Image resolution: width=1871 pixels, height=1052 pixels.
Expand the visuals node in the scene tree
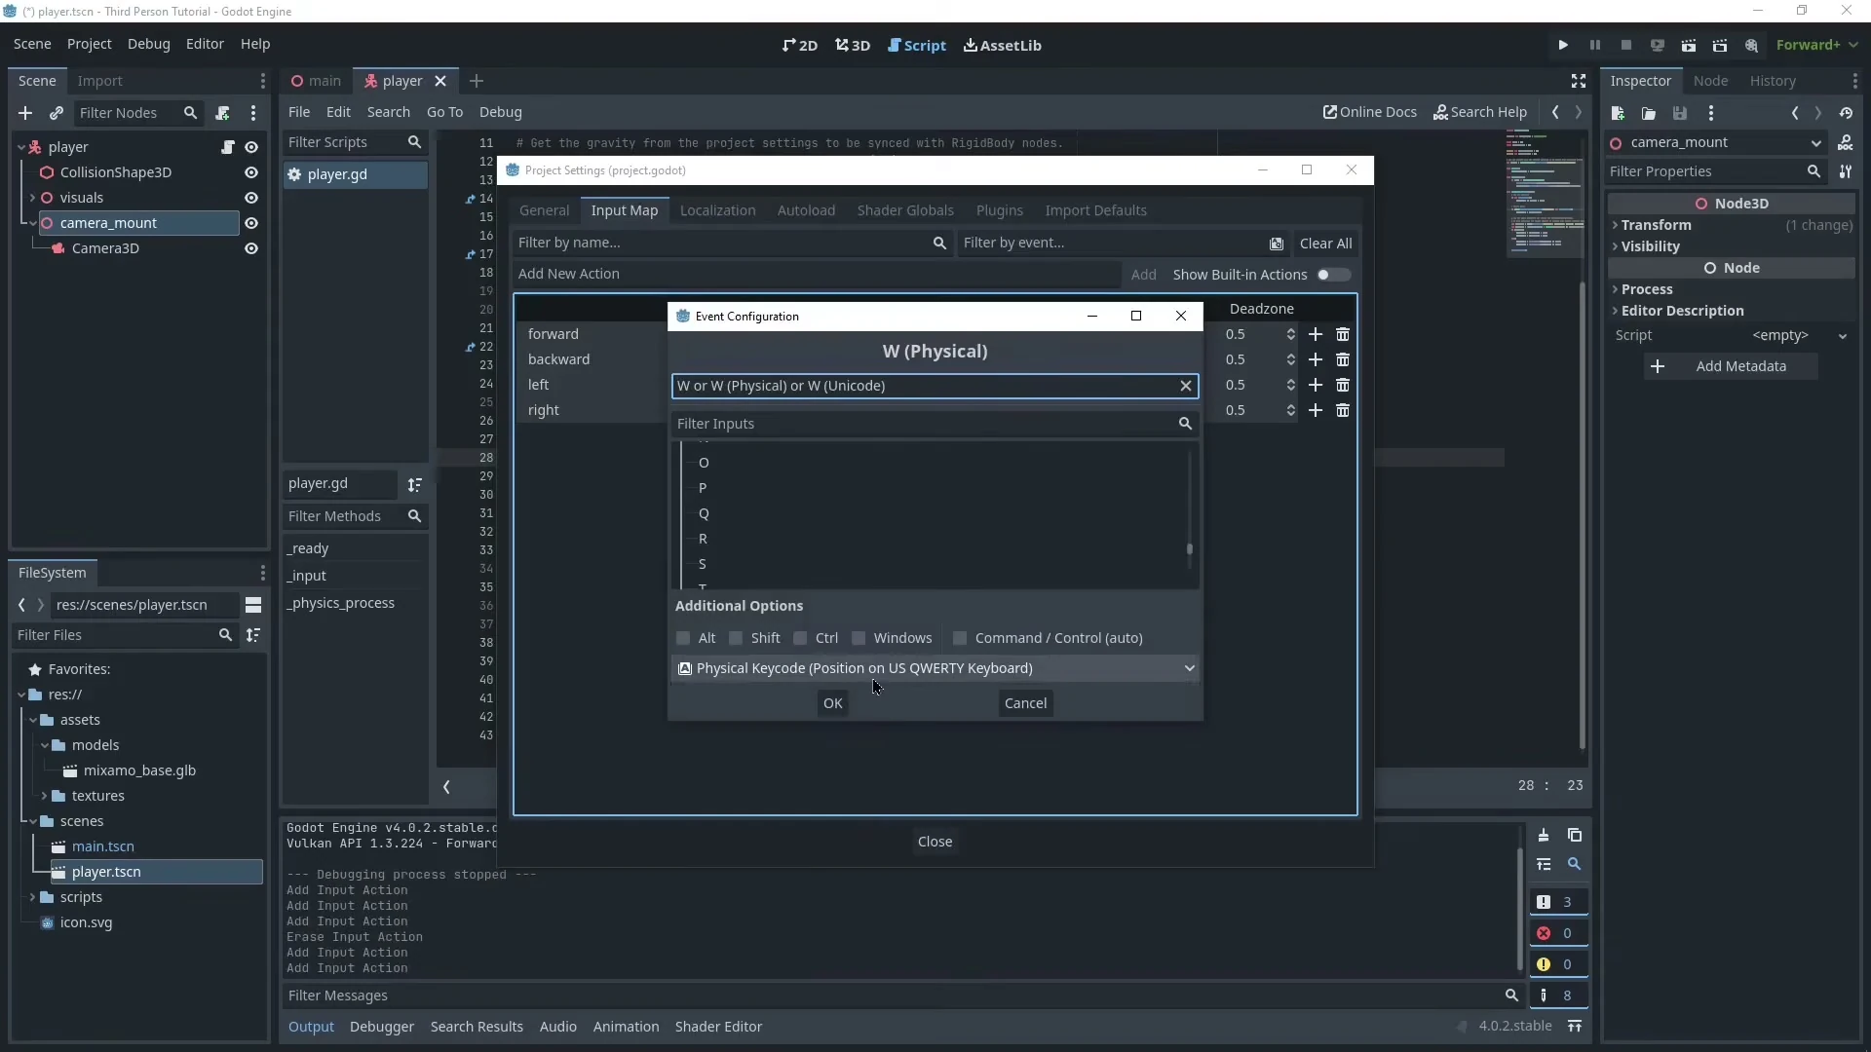click(x=32, y=198)
